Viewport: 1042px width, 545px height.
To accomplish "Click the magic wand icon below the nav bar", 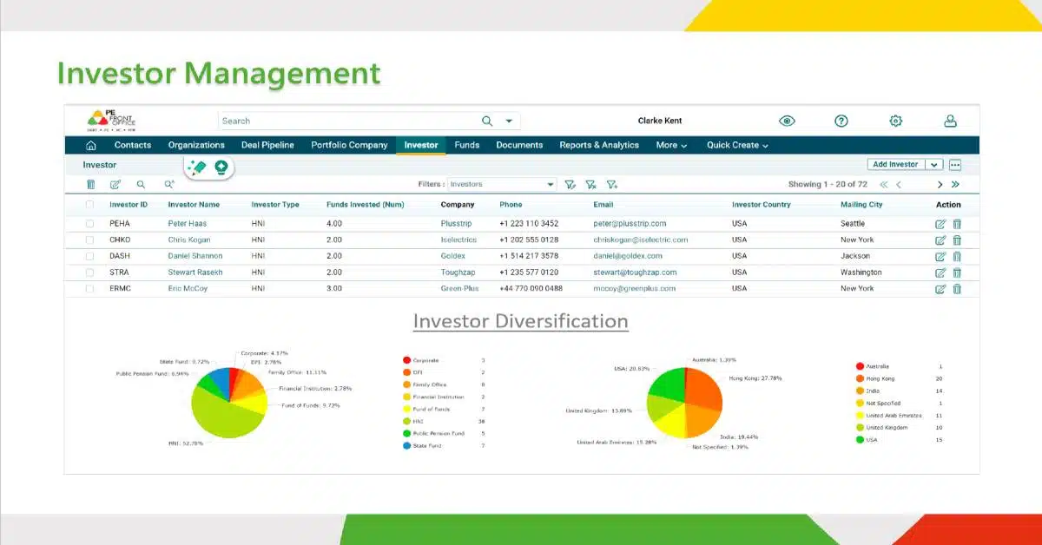I will click(198, 167).
